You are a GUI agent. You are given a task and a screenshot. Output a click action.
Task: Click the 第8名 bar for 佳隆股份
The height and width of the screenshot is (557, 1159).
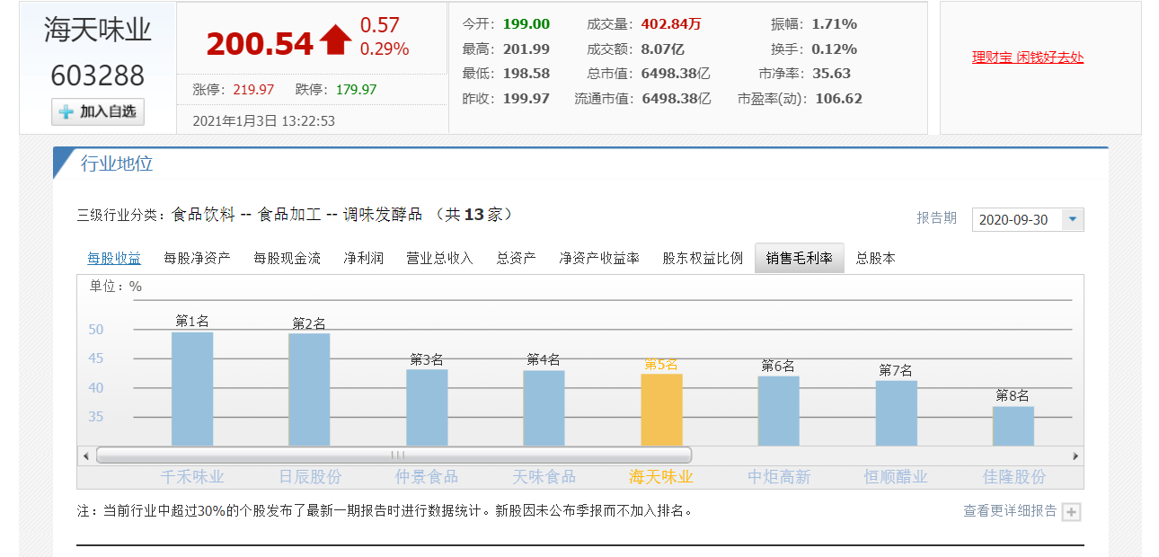pyautogui.click(x=1013, y=426)
